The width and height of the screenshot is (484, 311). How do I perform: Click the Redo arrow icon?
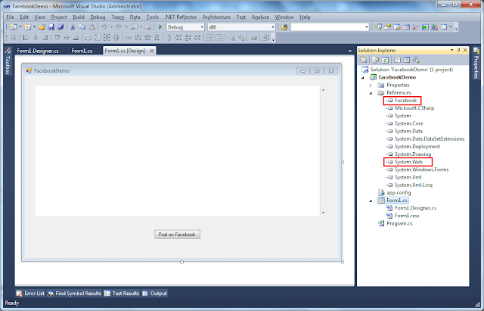pos(119,27)
